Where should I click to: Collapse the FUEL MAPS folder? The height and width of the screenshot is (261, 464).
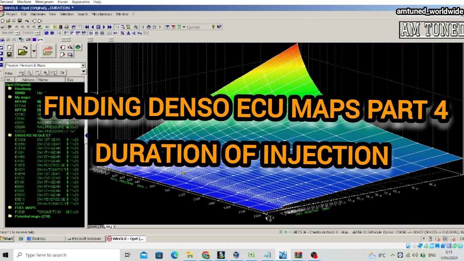pos(10,208)
